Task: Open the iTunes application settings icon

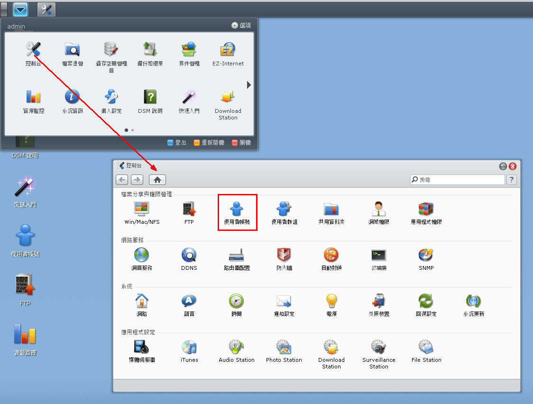Action: point(189,351)
